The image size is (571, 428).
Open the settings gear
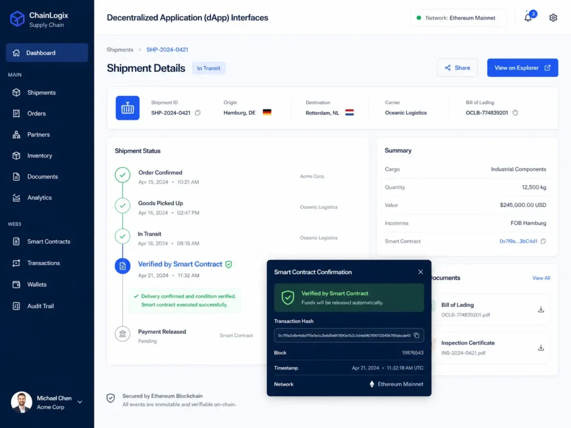coord(553,17)
